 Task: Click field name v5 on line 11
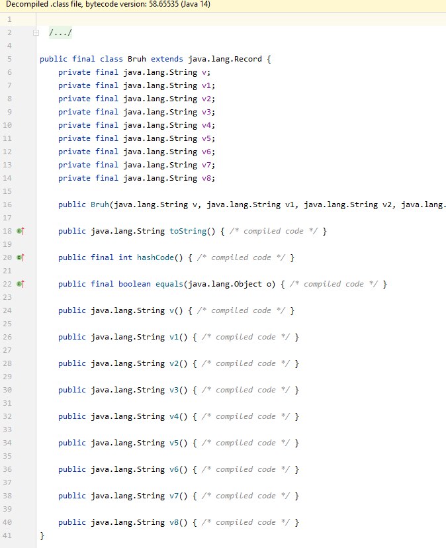(206, 139)
